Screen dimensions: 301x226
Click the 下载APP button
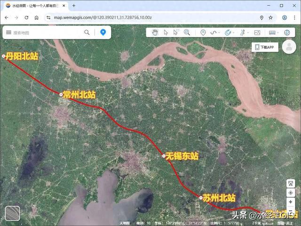click(x=265, y=47)
